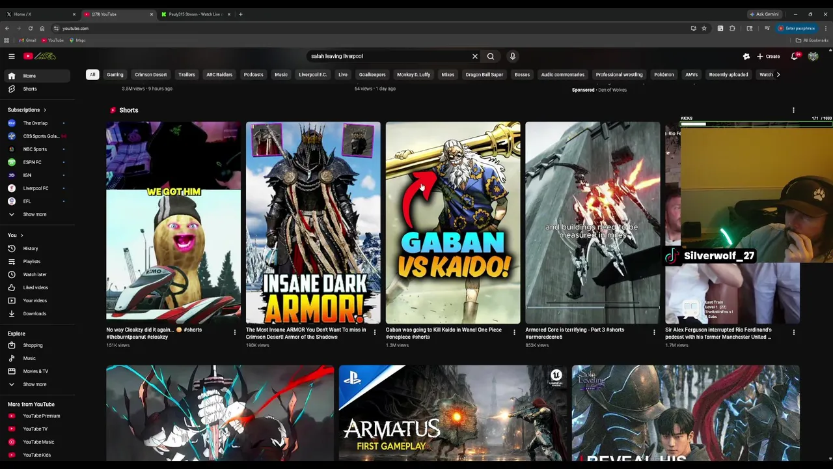This screenshot has height=469, width=833.
Task: Click the YouTube logo
Action: pyautogui.click(x=40, y=56)
